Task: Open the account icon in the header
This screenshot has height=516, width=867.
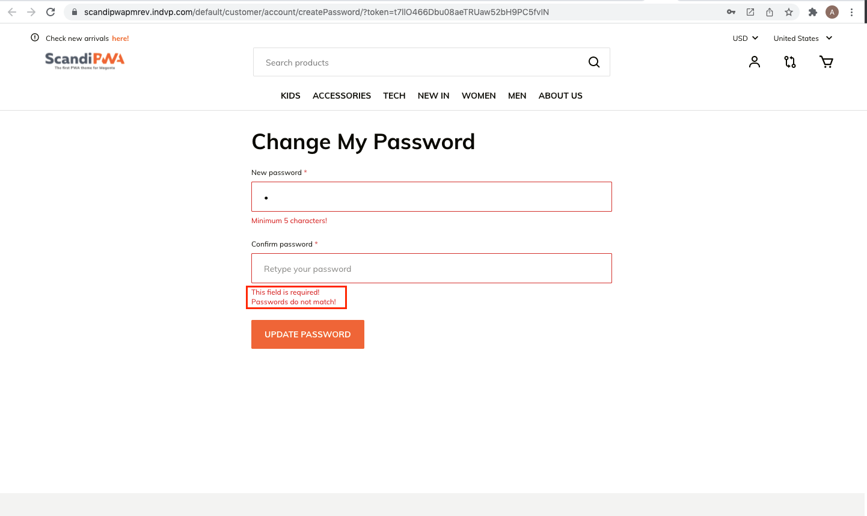Action: click(754, 61)
